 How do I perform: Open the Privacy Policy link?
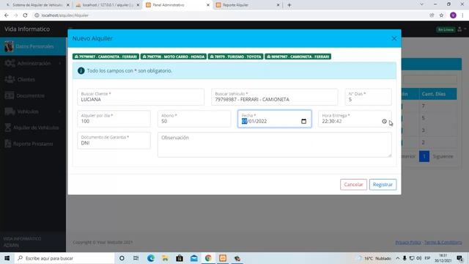pyautogui.click(x=408, y=242)
